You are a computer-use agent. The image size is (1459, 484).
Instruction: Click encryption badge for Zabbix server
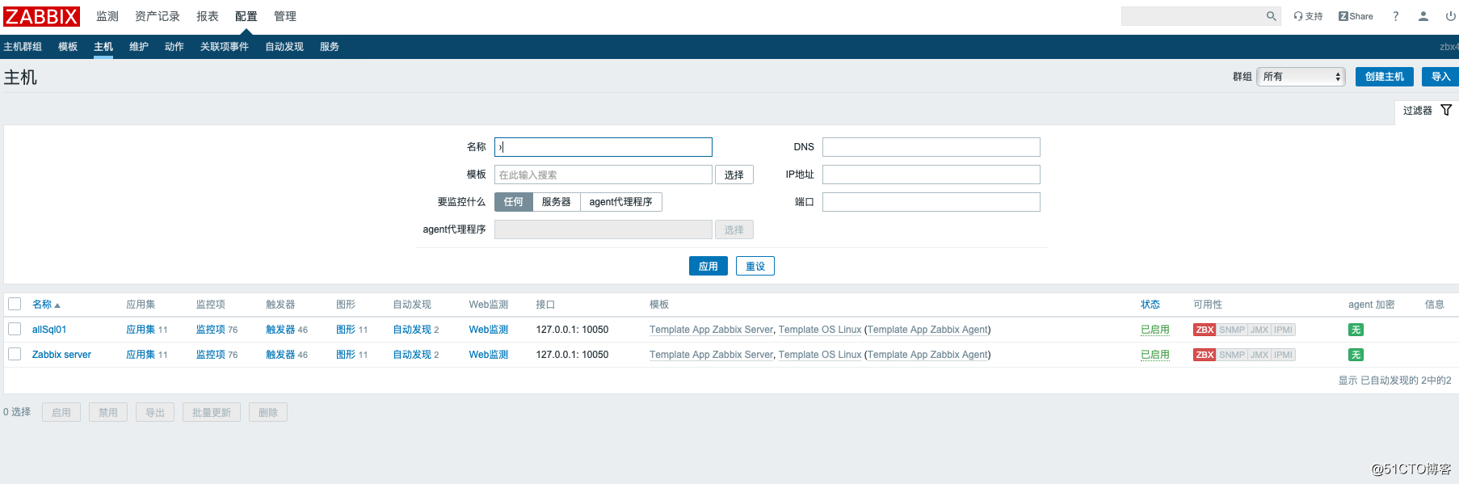(x=1356, y=355)
